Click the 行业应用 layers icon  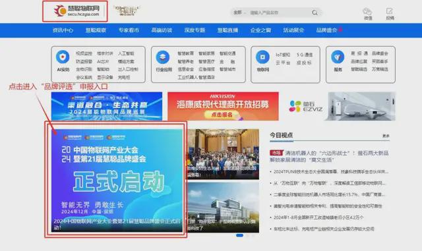163,57
